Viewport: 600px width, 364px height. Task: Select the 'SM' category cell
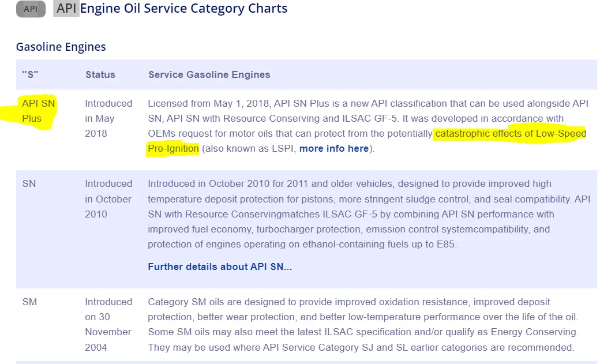tap(29, 302)
